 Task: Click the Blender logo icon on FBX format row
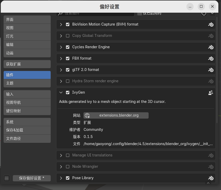point(211,59)
